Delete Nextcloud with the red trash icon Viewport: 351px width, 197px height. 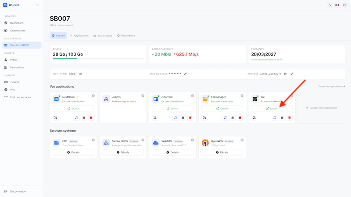91,118
